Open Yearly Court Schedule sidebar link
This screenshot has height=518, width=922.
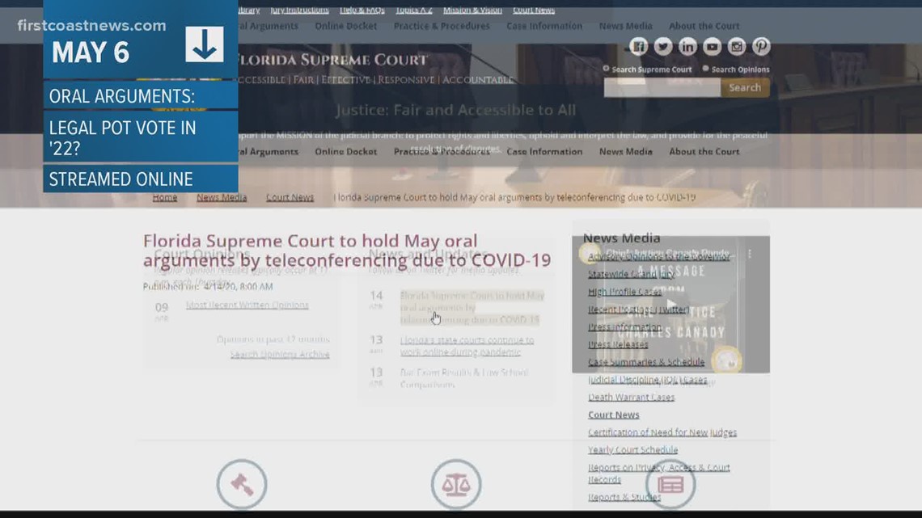(632, 450)
